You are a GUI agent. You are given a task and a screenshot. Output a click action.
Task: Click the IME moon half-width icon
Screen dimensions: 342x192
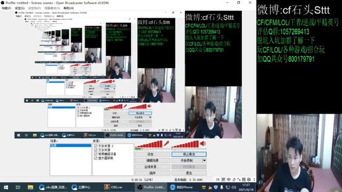point(234,180)
